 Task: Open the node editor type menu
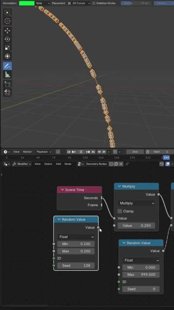(7, 164)
